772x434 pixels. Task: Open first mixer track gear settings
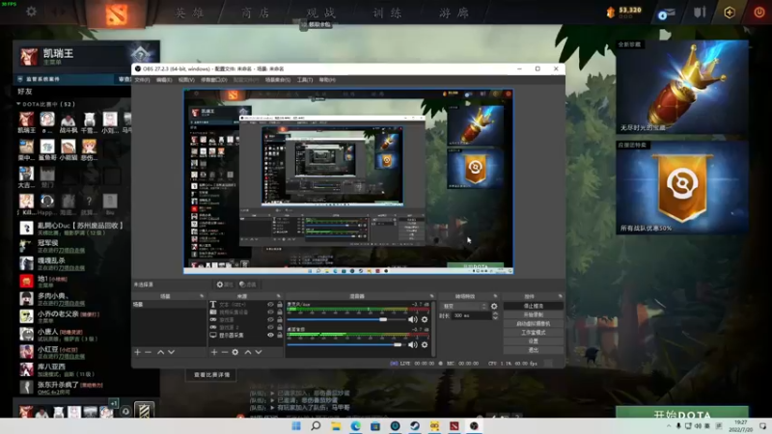(x=425, y=320)
